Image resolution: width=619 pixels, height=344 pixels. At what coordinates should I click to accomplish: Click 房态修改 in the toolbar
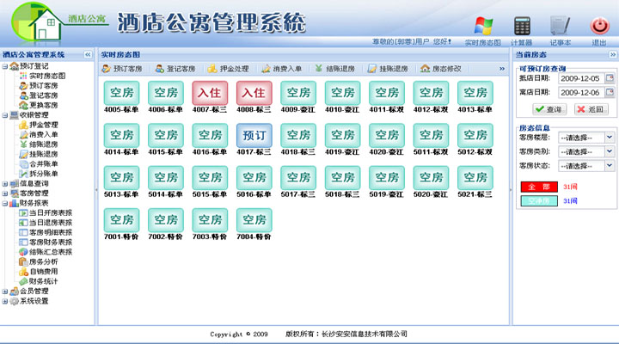(441, 69)
